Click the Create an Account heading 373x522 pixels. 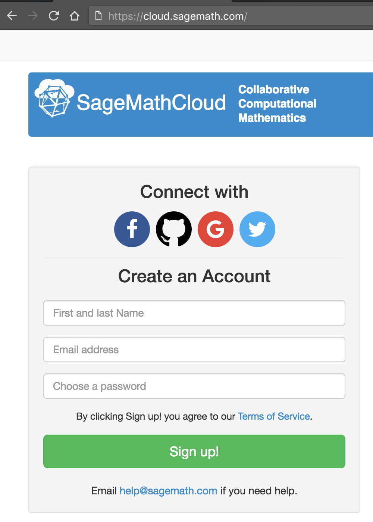click(x=194, y=276)
